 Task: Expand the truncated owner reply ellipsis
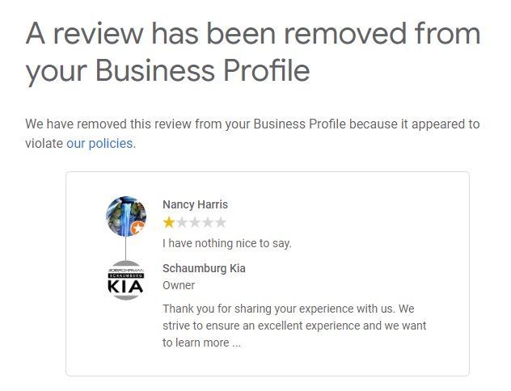tap(235, 343)
